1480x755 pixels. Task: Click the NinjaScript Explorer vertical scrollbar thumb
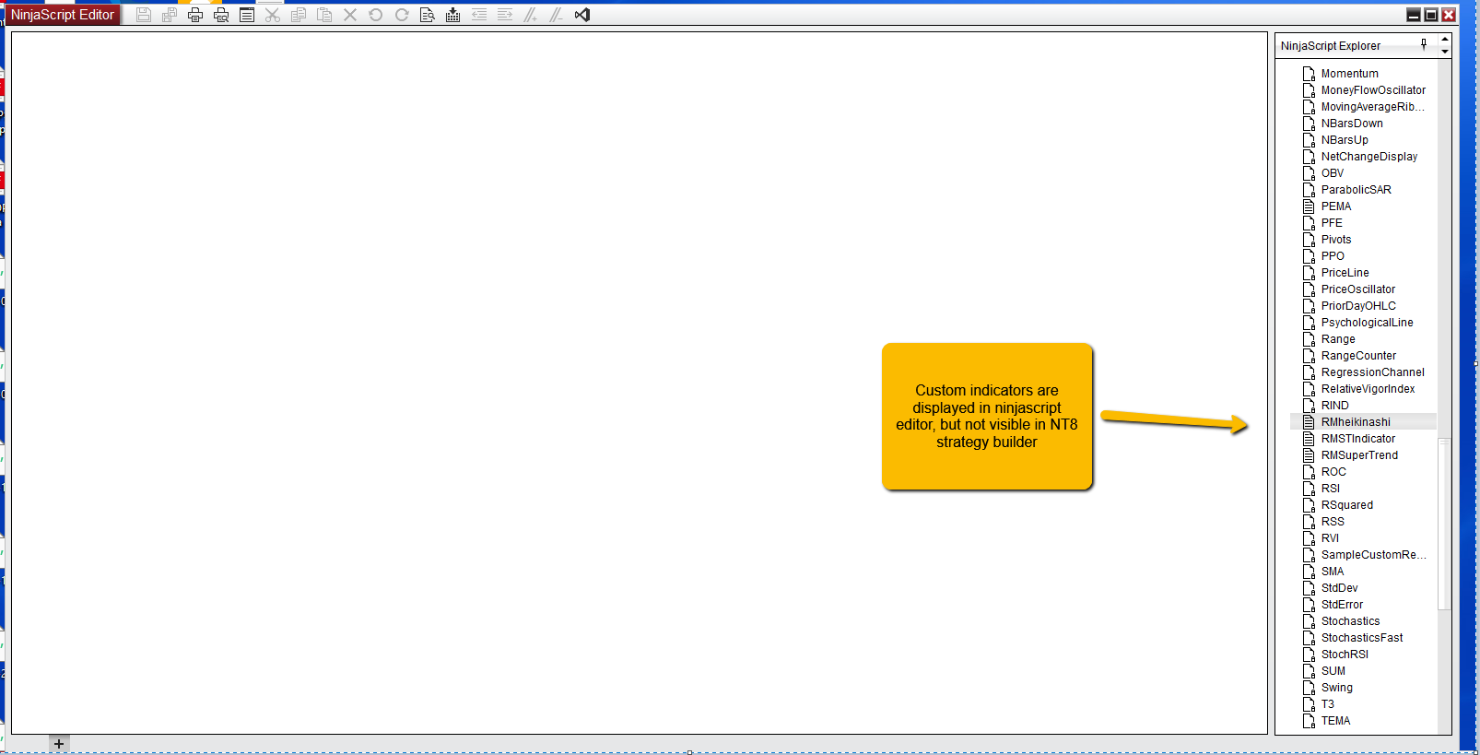point(1443,524)
